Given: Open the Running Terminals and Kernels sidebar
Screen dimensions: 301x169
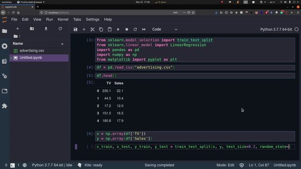Looking at the screenshot, I should pyautogui.click(x=5, y=46).
